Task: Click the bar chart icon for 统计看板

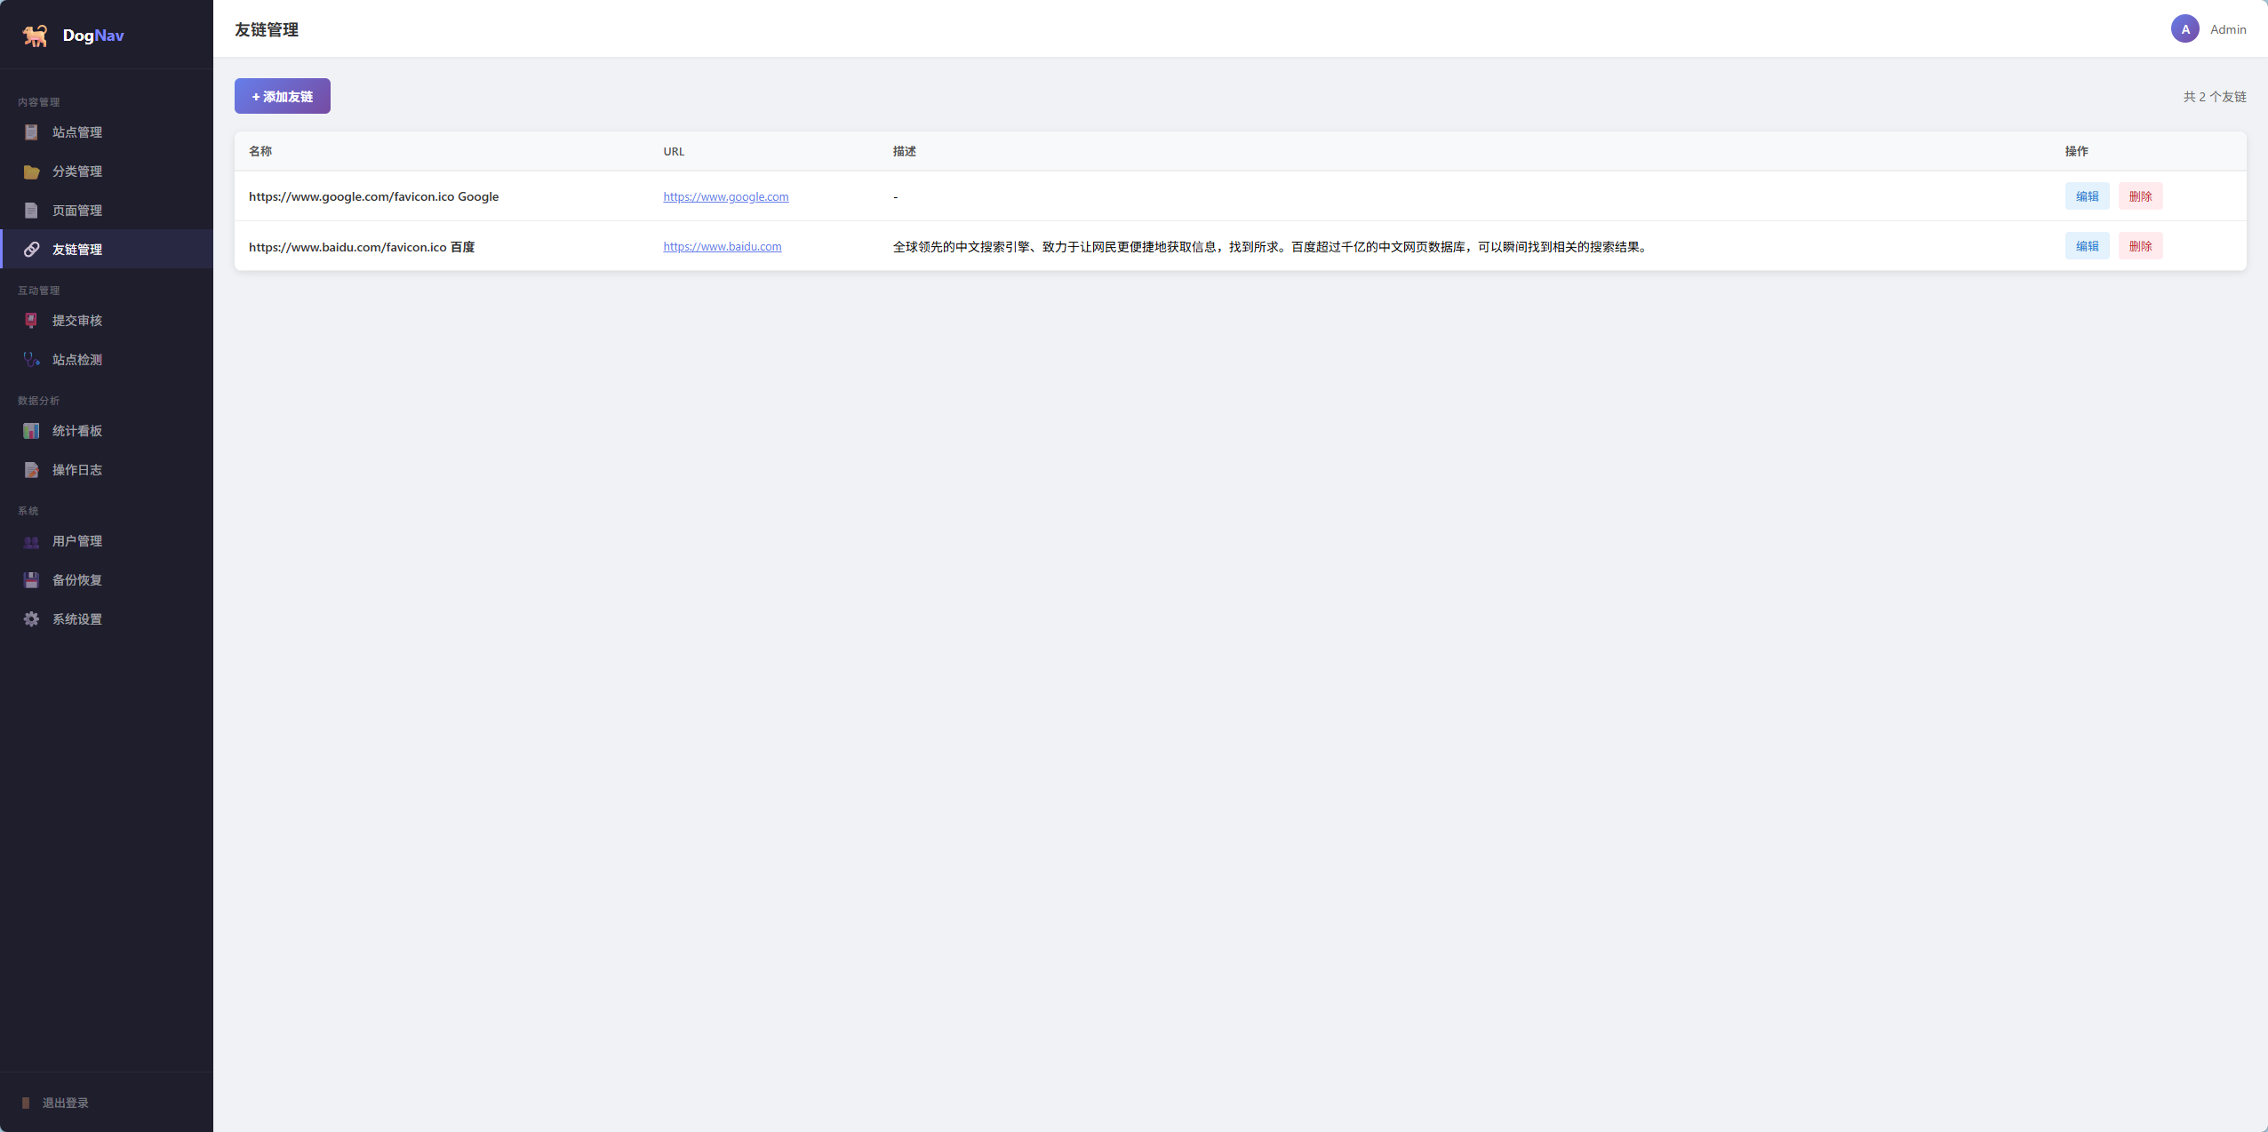Action: [31, 431]
